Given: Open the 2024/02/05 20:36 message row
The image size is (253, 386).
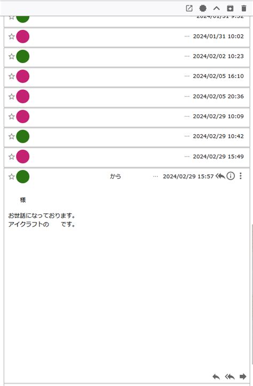Looking at the screenshot, I should tap(127, 96).
